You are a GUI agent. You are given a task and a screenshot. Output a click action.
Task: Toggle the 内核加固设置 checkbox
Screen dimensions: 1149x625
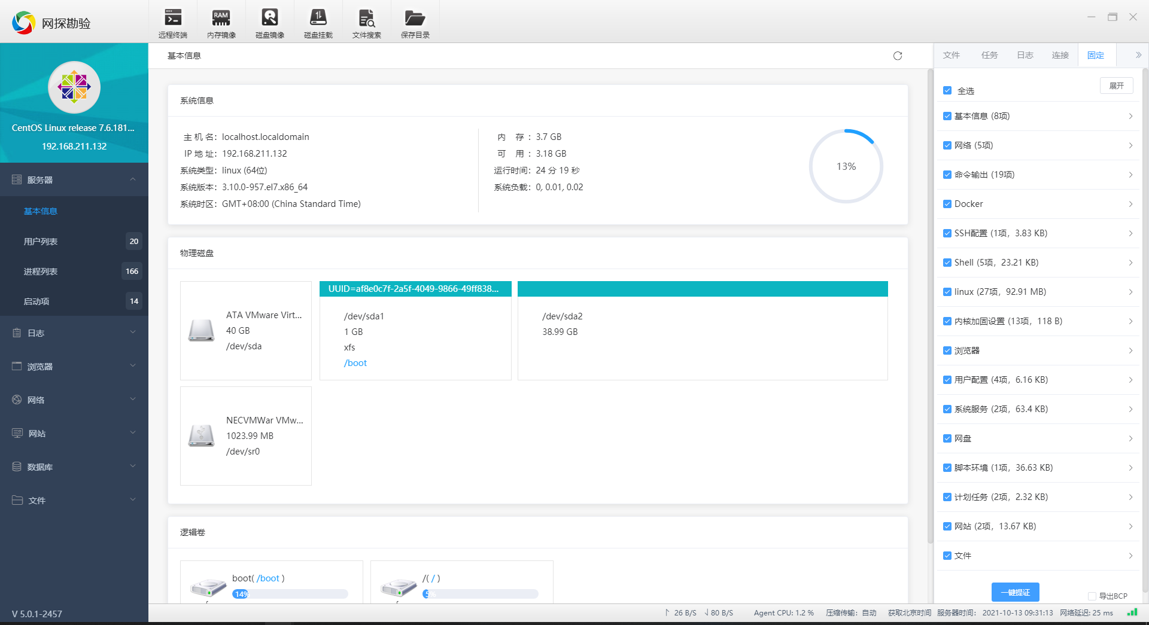(x=947, y=321)
